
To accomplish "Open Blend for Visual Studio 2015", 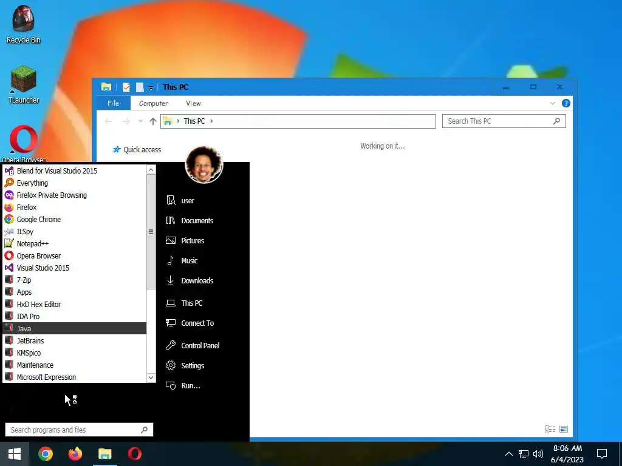I will click(x=75, y=171).
